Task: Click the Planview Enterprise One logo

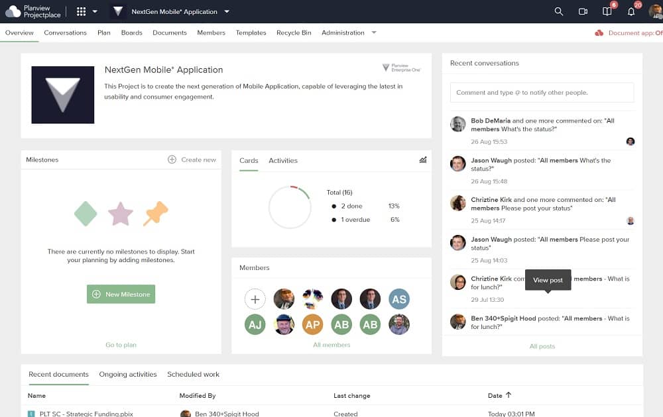Action: [401, 68]
